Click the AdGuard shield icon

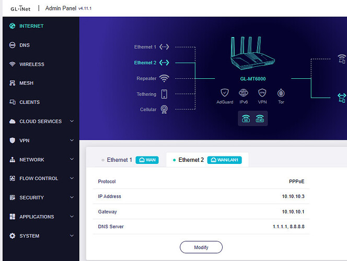225,93
